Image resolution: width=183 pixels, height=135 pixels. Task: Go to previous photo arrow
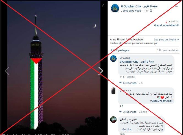tap(7, 71)
